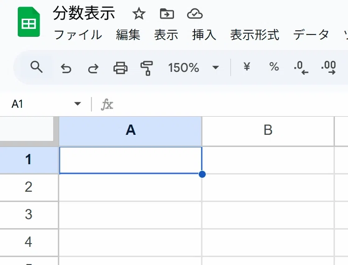Open the search menus magnifier tool
Image resolution: width=348 pixels, height=265 pixels.
[36, 67]
